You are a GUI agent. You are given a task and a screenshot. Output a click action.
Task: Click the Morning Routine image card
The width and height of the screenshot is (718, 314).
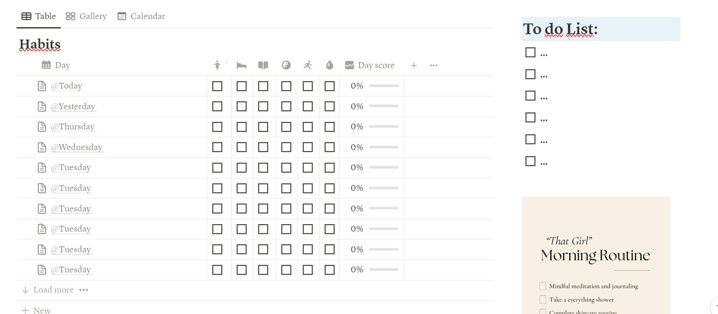click(595, 256)
